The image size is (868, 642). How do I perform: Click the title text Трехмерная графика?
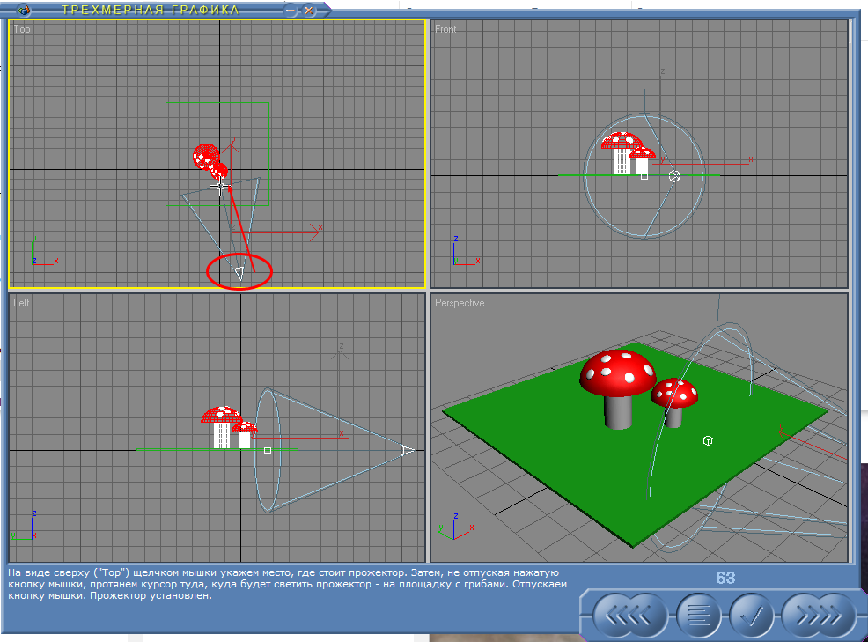(150, 10)
